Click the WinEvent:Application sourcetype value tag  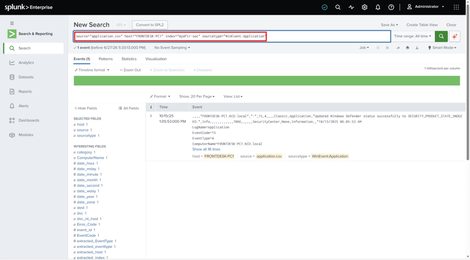330,157
